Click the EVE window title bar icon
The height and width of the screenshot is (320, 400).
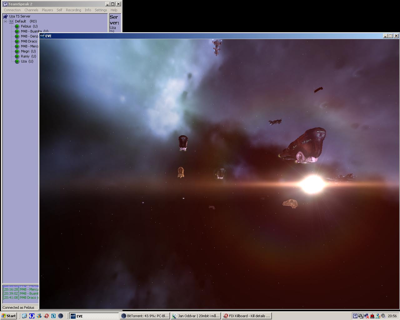click(42, 36)
